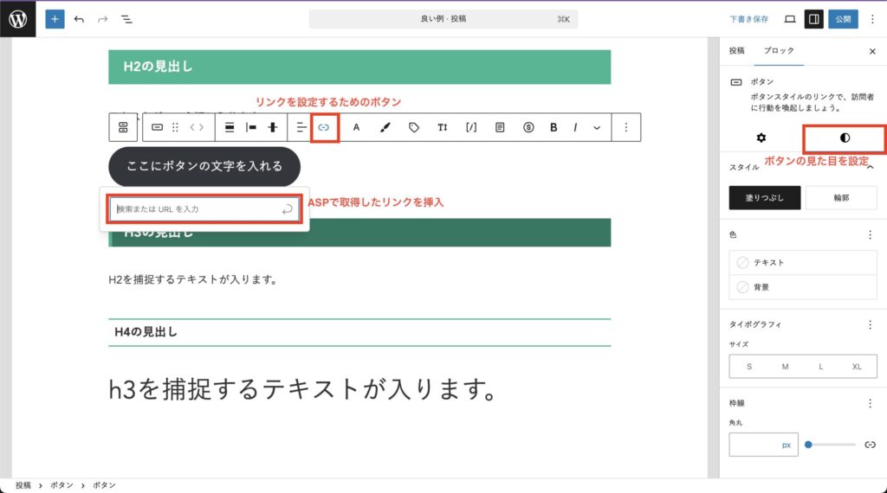The width and height of the screenshot is (887, 493).
Task: Click the move left/right arrows
Action: (197, 128)
